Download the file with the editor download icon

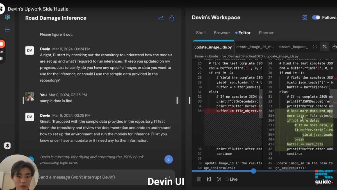[x=334, y=47]
